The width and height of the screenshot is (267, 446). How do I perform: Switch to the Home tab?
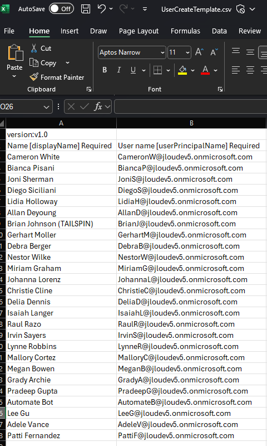click(39, 31)
